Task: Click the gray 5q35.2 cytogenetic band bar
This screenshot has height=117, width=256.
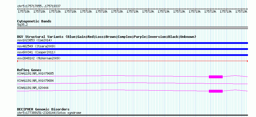Action: [132, 28]
